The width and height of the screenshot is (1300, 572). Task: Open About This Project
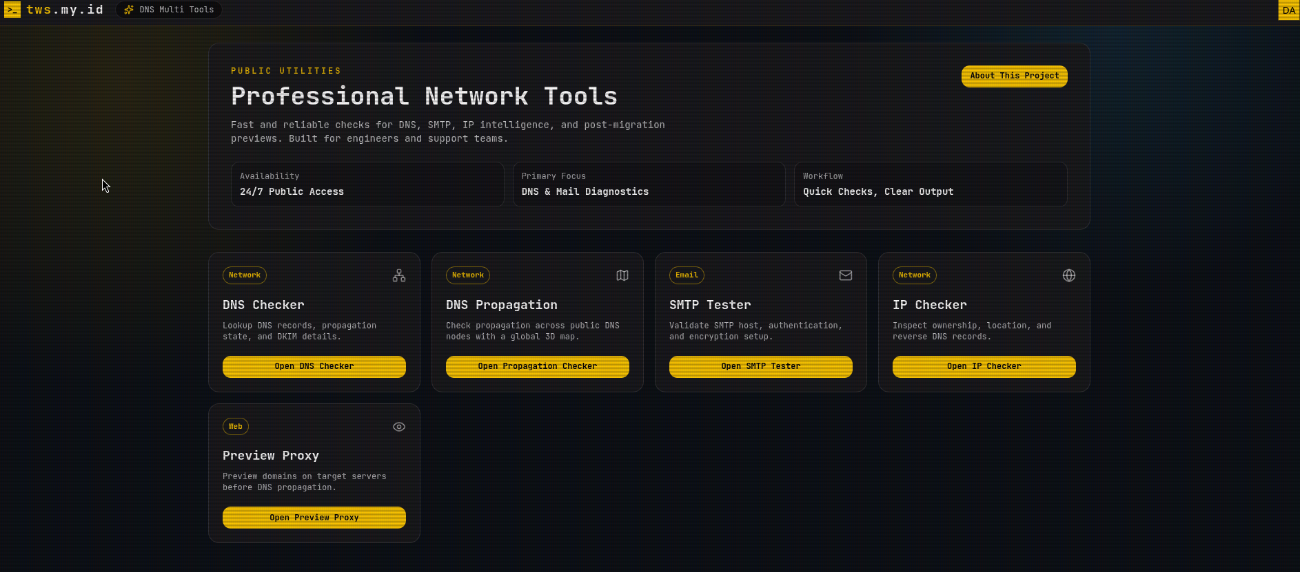(1014, 76)
